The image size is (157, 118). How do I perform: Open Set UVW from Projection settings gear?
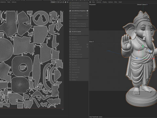[87, 11]
